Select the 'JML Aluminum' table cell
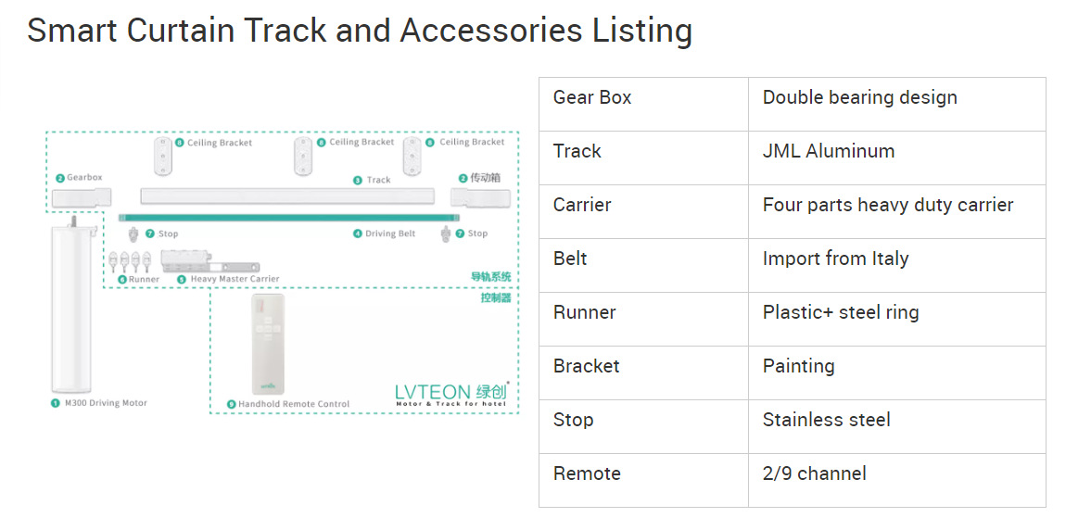 (x=896, y=158)
